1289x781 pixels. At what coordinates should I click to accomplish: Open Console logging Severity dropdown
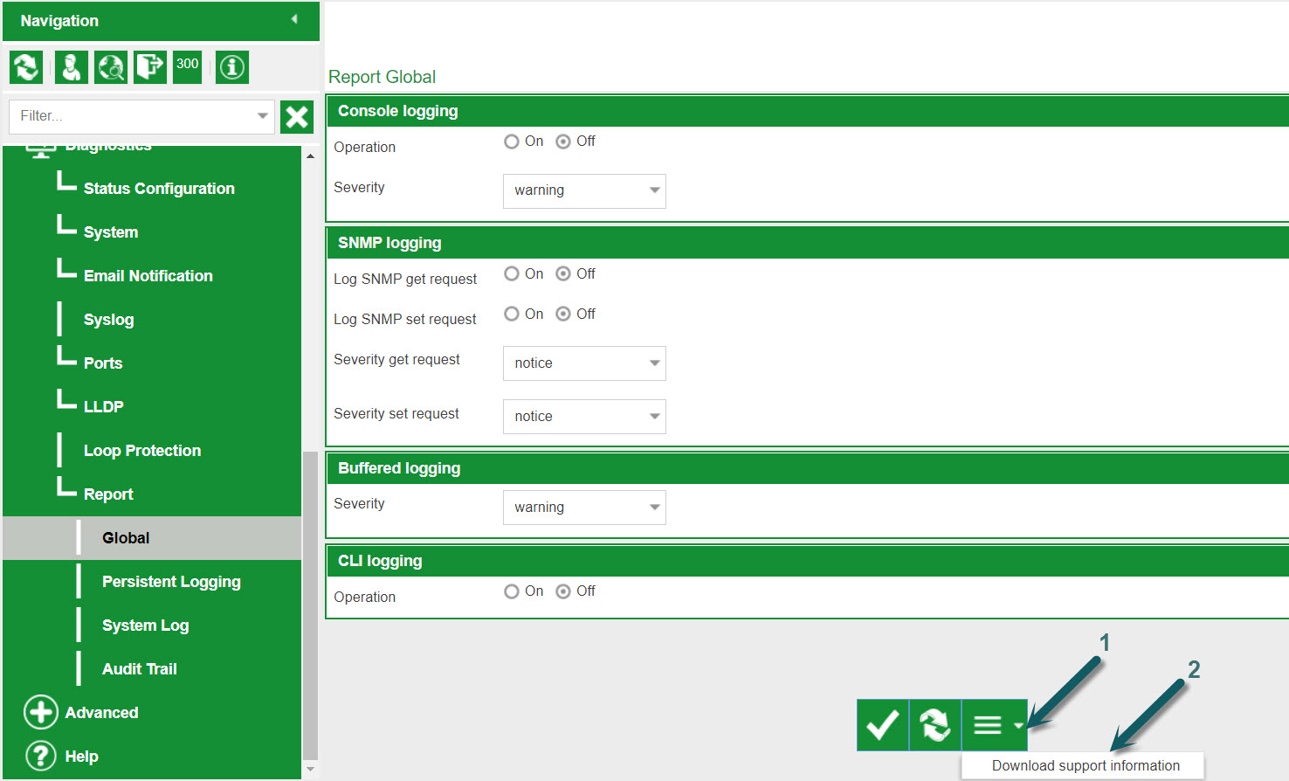coord(584,191)
